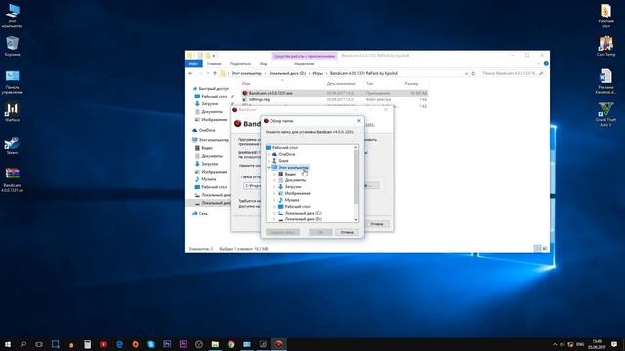The image size is (625, 351).
Task: Click Отмена in the Bandicam installer window
Action: tap(376, 224)
